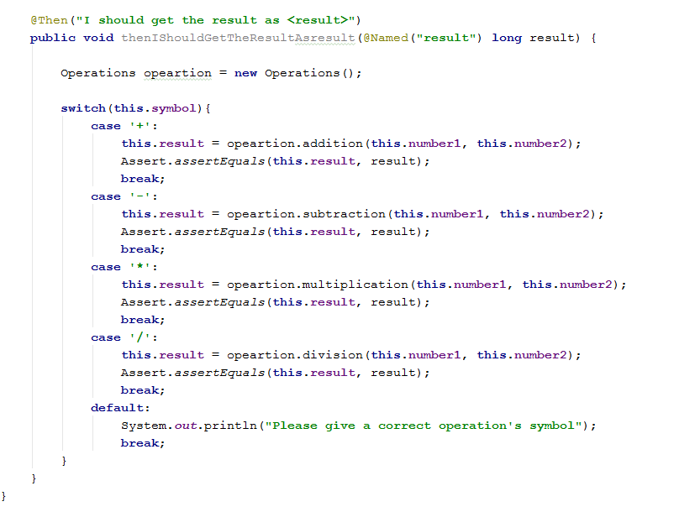Screen dimensions: 679x512
Task: Click the final break statement after println
Action: pos(143,443)
